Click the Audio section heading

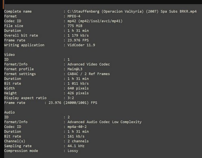tap(9, 112)
